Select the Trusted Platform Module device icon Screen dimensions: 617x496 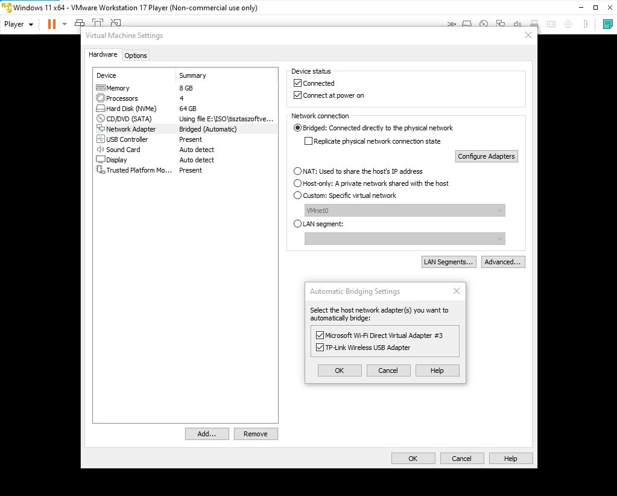coord(101,170)
